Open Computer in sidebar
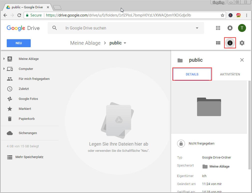 [26, 69]
